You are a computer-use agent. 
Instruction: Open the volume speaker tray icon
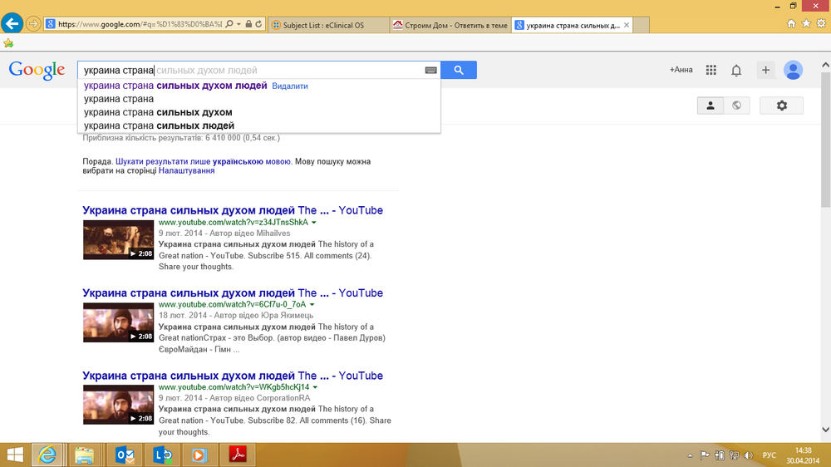(x=749, y=455)
